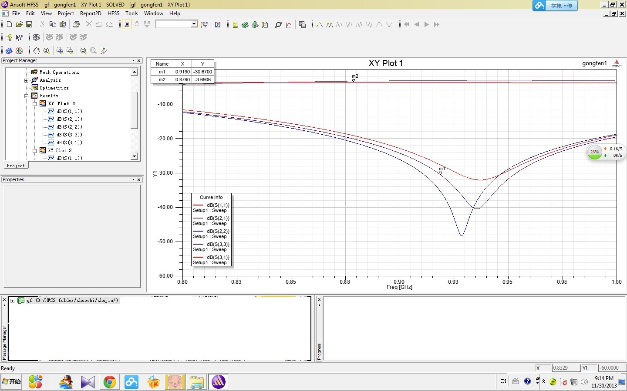Open the File menu

[x=16, y=13]
